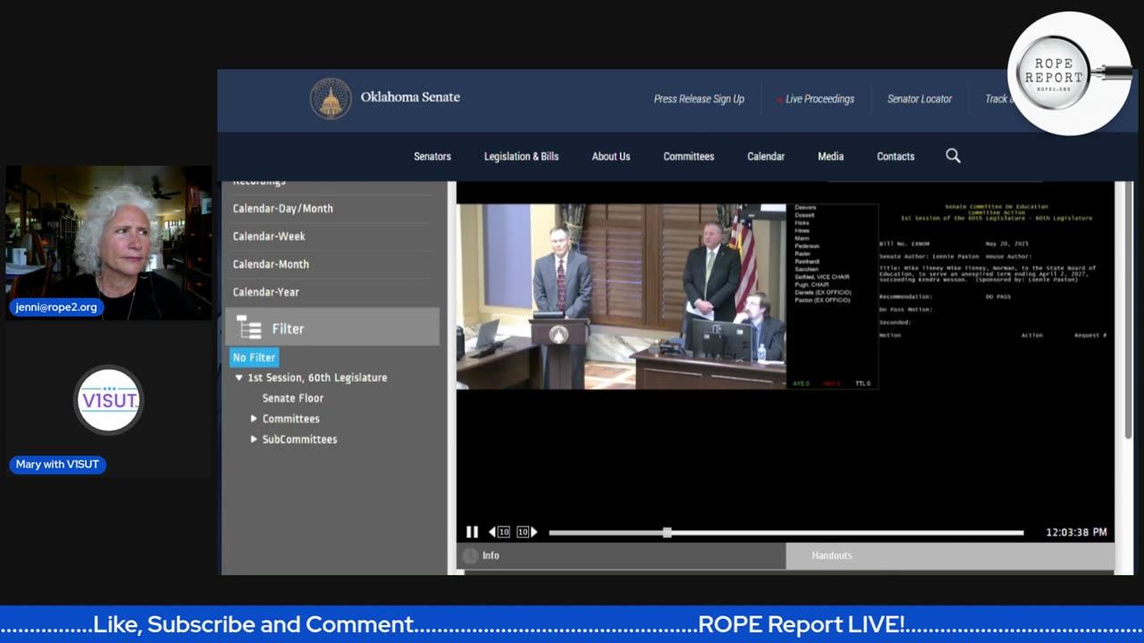The height and width of the screenshot is (643, 1144).
Task: Click the video progress slider handle
Action: (x=667, y=532)
